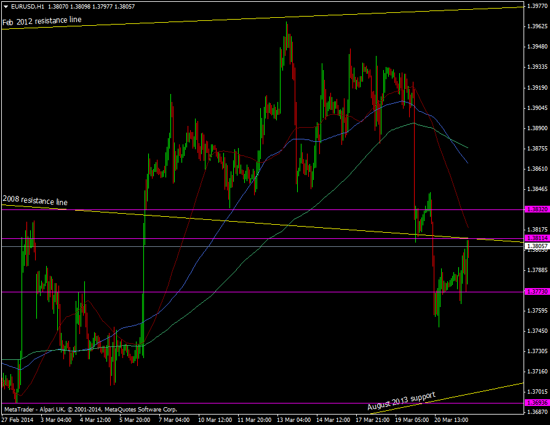Click the magenta 1.37730 price level tag
Image resolution: width=550 pixels, height=425 pixels.
536,292
